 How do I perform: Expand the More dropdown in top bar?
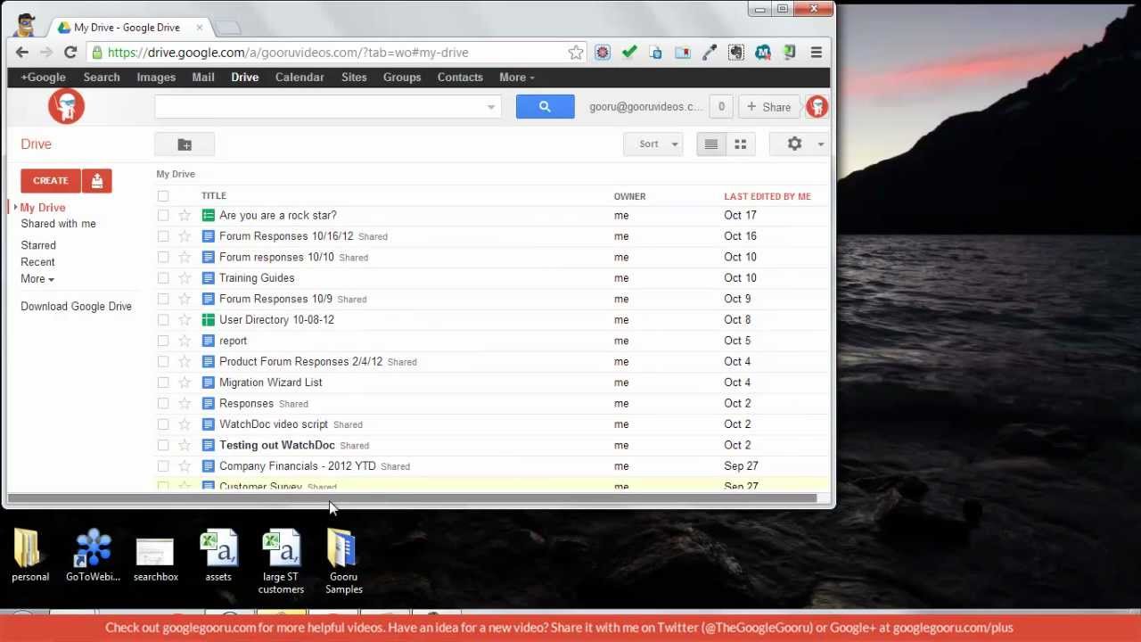click(x=517, y=78)
